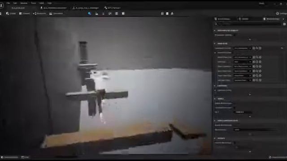
Task: Open the File menu
Action: click(x=8, y=3)
